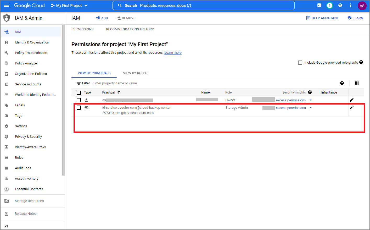Open Help Assistant panel
Viewport: 370px width, 230px height.
coord(322,18)
